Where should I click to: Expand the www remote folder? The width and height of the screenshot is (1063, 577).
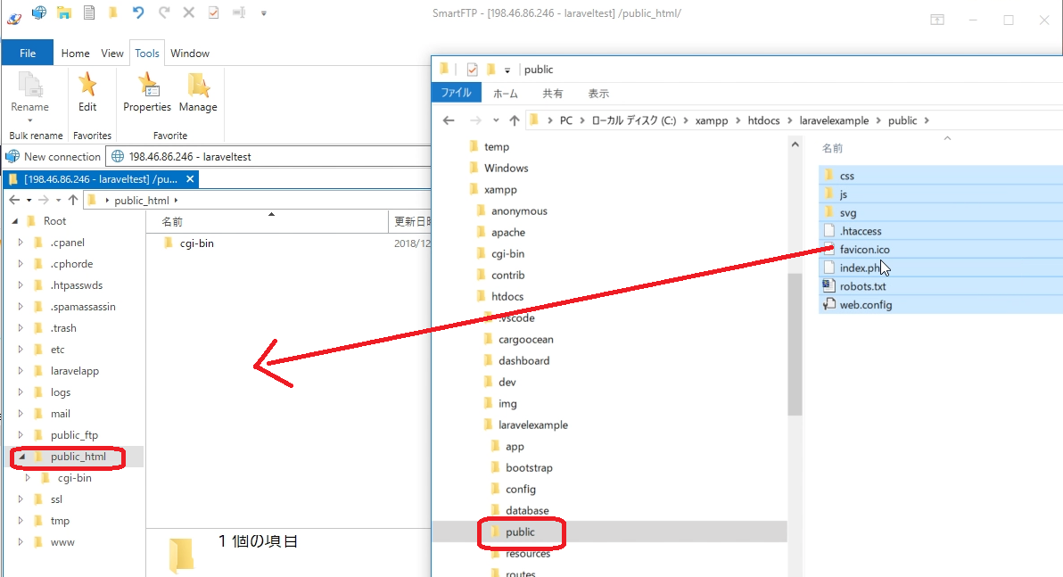tap(21, 542)
